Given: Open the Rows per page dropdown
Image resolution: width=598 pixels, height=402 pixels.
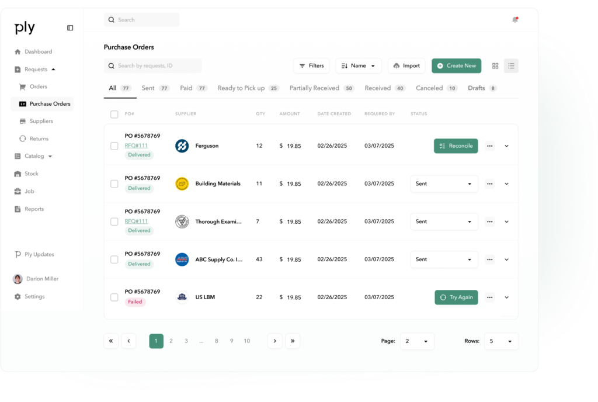Looking at the screenshot, I should [501, 341].
